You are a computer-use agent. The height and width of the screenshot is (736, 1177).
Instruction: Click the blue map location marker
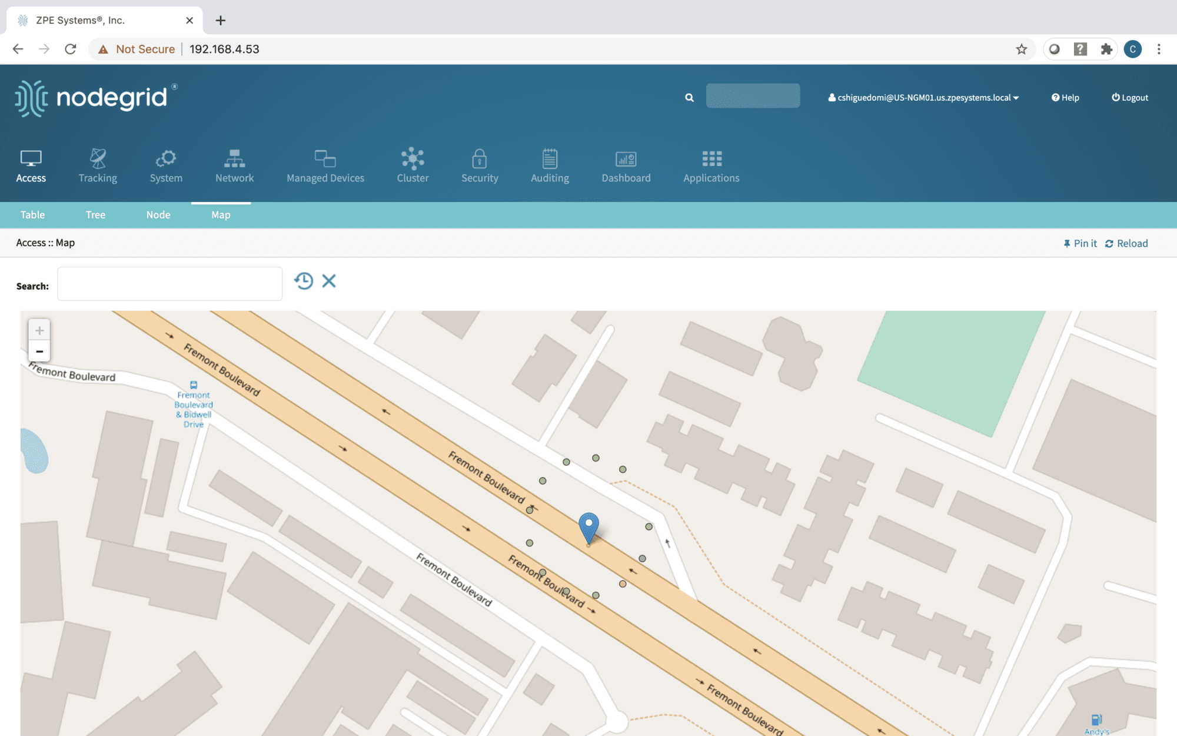[x=588, y=526]
